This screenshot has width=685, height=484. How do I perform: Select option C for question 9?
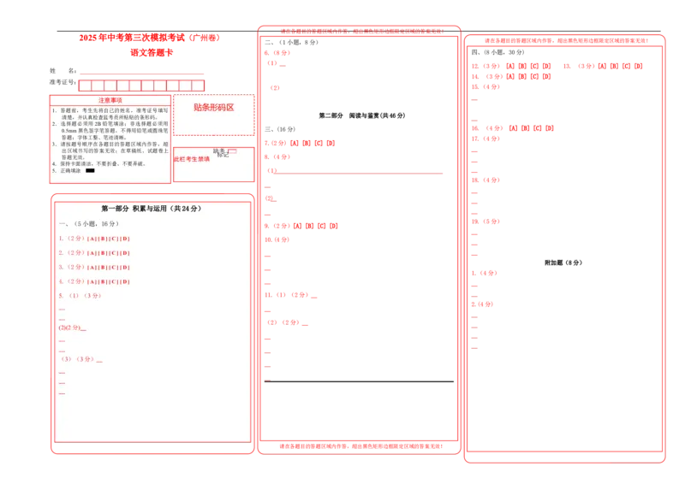coord(322,226)
